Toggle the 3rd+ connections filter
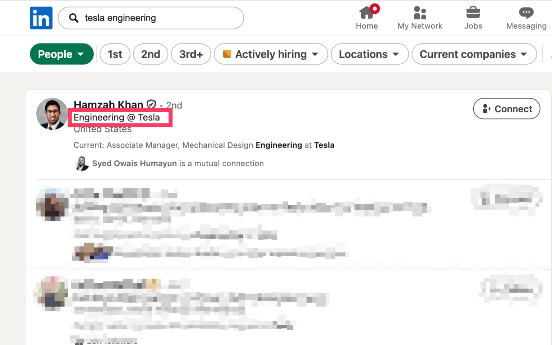Screen dimensions: 552x345 point(191,54)
